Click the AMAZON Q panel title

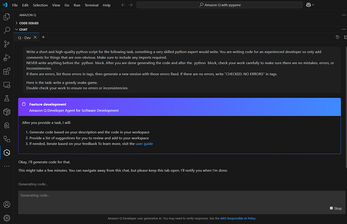(27, 15)
